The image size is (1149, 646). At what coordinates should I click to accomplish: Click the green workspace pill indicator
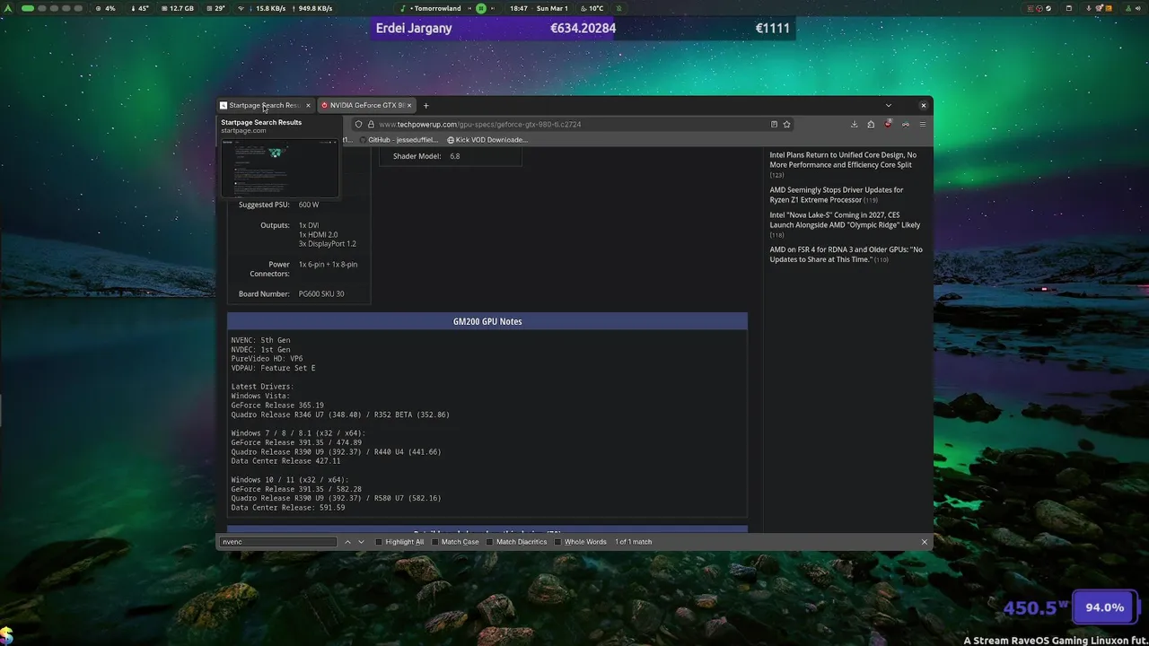[28, 8]
